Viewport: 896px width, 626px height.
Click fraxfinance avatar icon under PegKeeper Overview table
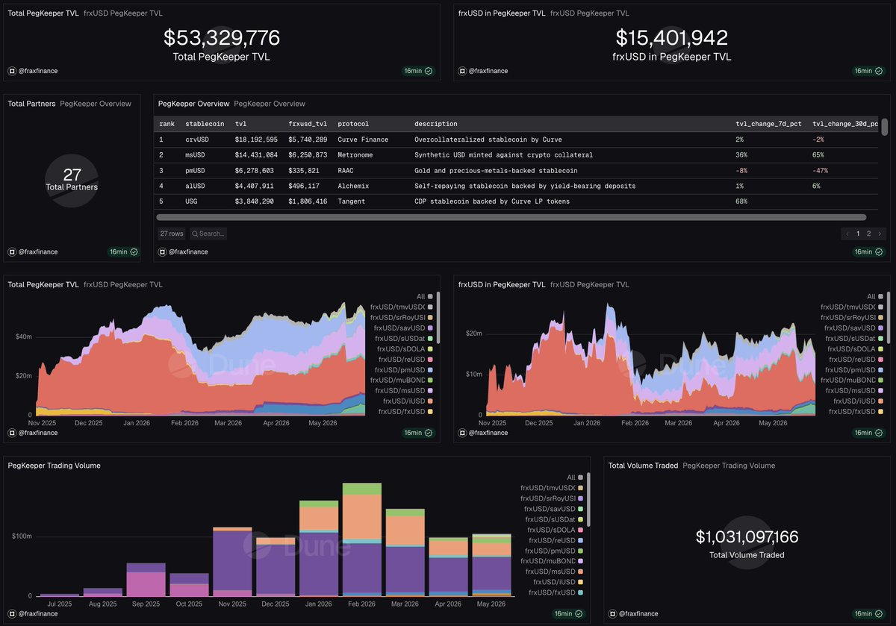162,252
